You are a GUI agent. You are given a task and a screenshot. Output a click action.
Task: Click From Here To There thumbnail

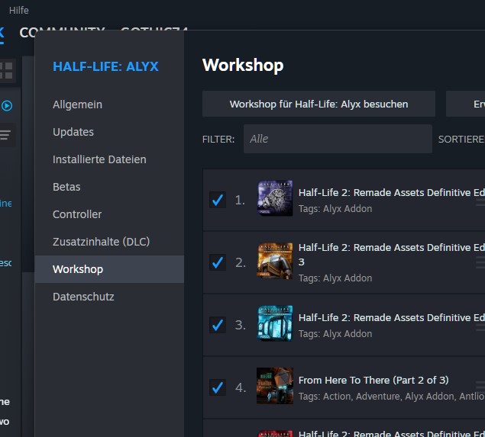tap(275, 386)
